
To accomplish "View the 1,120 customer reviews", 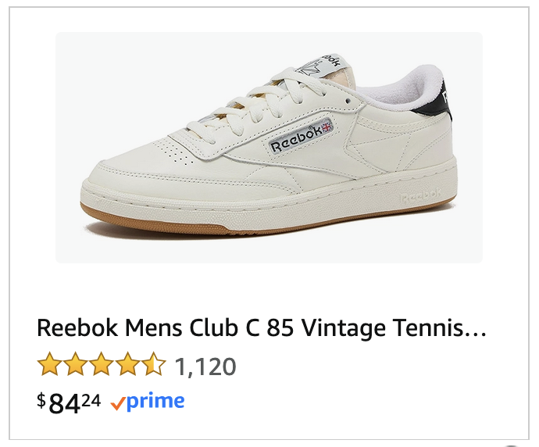I will pyautogui.click(x=205, y=366).
